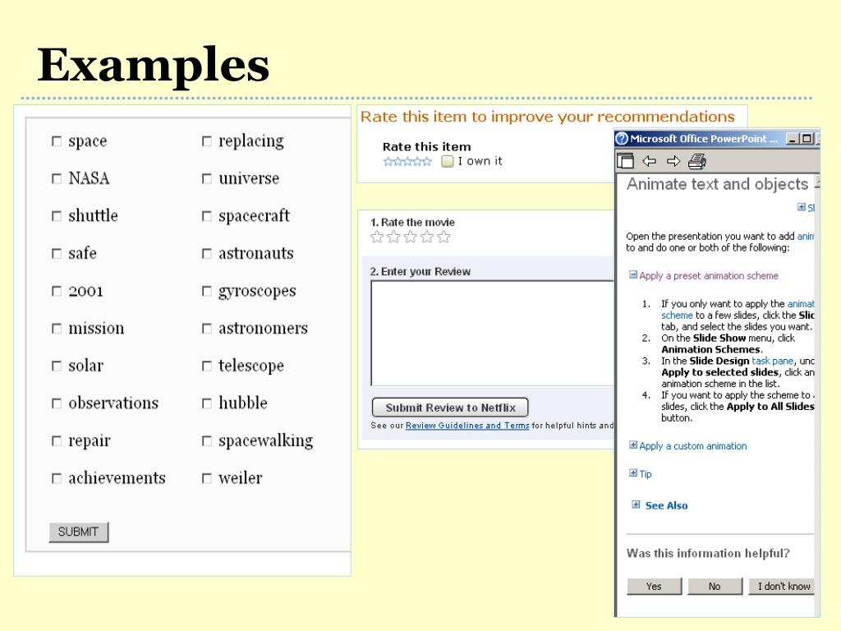Click the help question mark title icon

pos(622,138)
